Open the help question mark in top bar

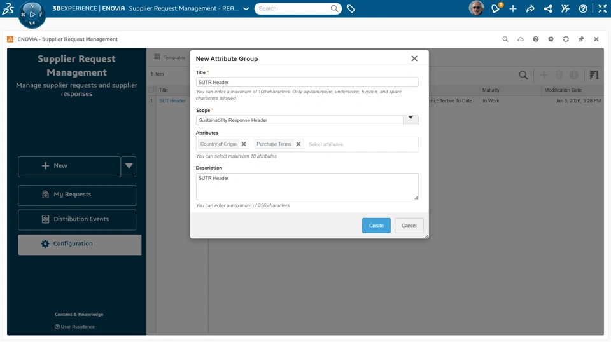[583, 8]
